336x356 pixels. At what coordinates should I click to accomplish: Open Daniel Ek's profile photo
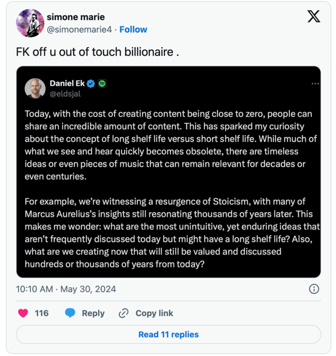pyautogui.click(x=35, y=88)
